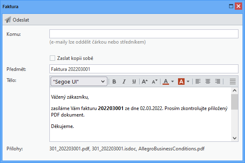245x163 pixels.
Task: Click the Odeslat send button label
Action: [x=21, y=20]
